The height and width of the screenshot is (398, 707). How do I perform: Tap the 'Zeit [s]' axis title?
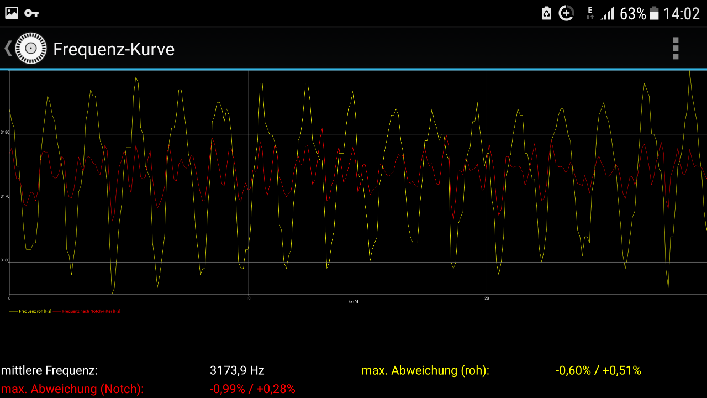pyautogui.click(x=353, y=302)
